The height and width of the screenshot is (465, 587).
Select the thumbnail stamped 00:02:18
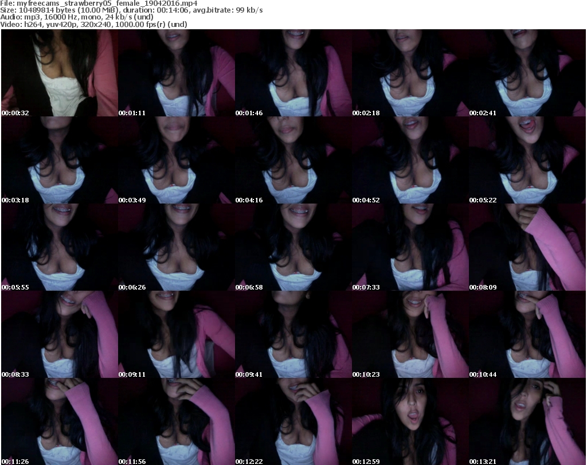click(x=410, y=73)
